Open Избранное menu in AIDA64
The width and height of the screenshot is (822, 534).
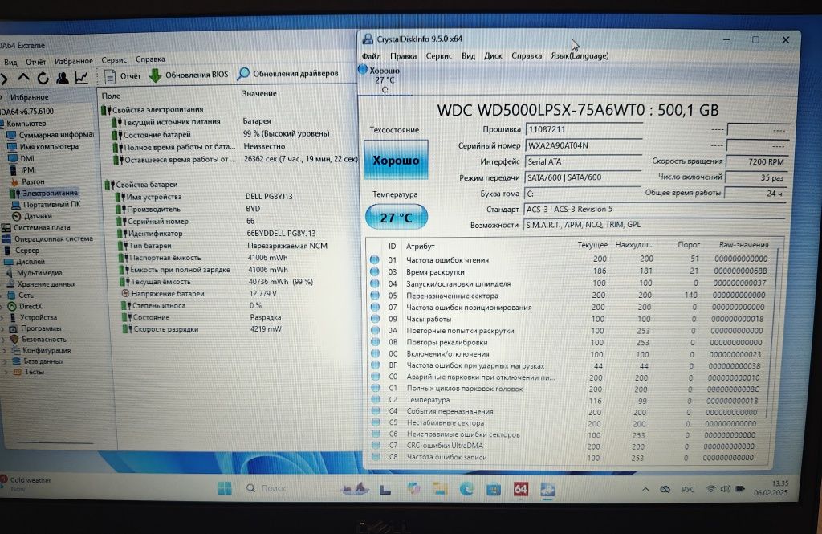(x=73, y=61)
